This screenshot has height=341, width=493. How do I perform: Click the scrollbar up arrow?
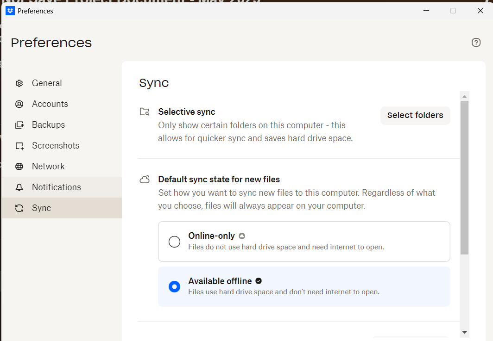pos(464,96)
